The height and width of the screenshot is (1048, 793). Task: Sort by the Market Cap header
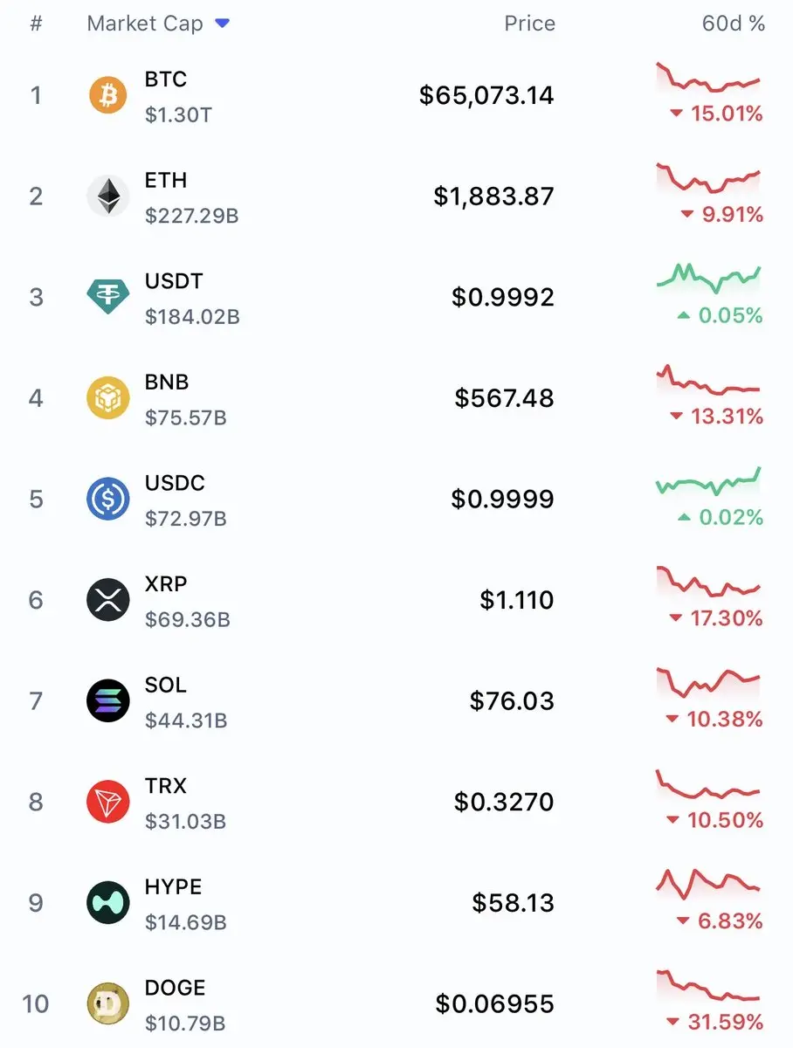coord(145,24)
